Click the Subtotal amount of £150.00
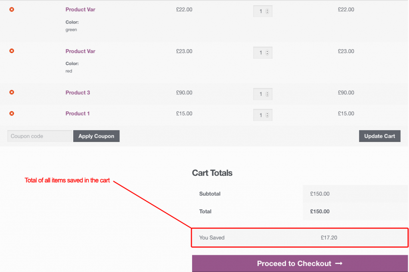Viewport: 409px width, 272px height. pos(320,194)
